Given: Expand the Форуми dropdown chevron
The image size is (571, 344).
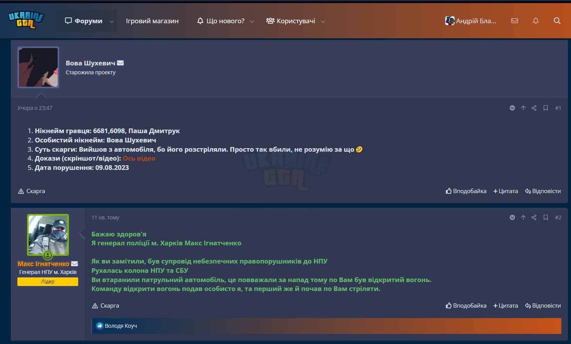Looking at the screenshot, I should 111,21.
